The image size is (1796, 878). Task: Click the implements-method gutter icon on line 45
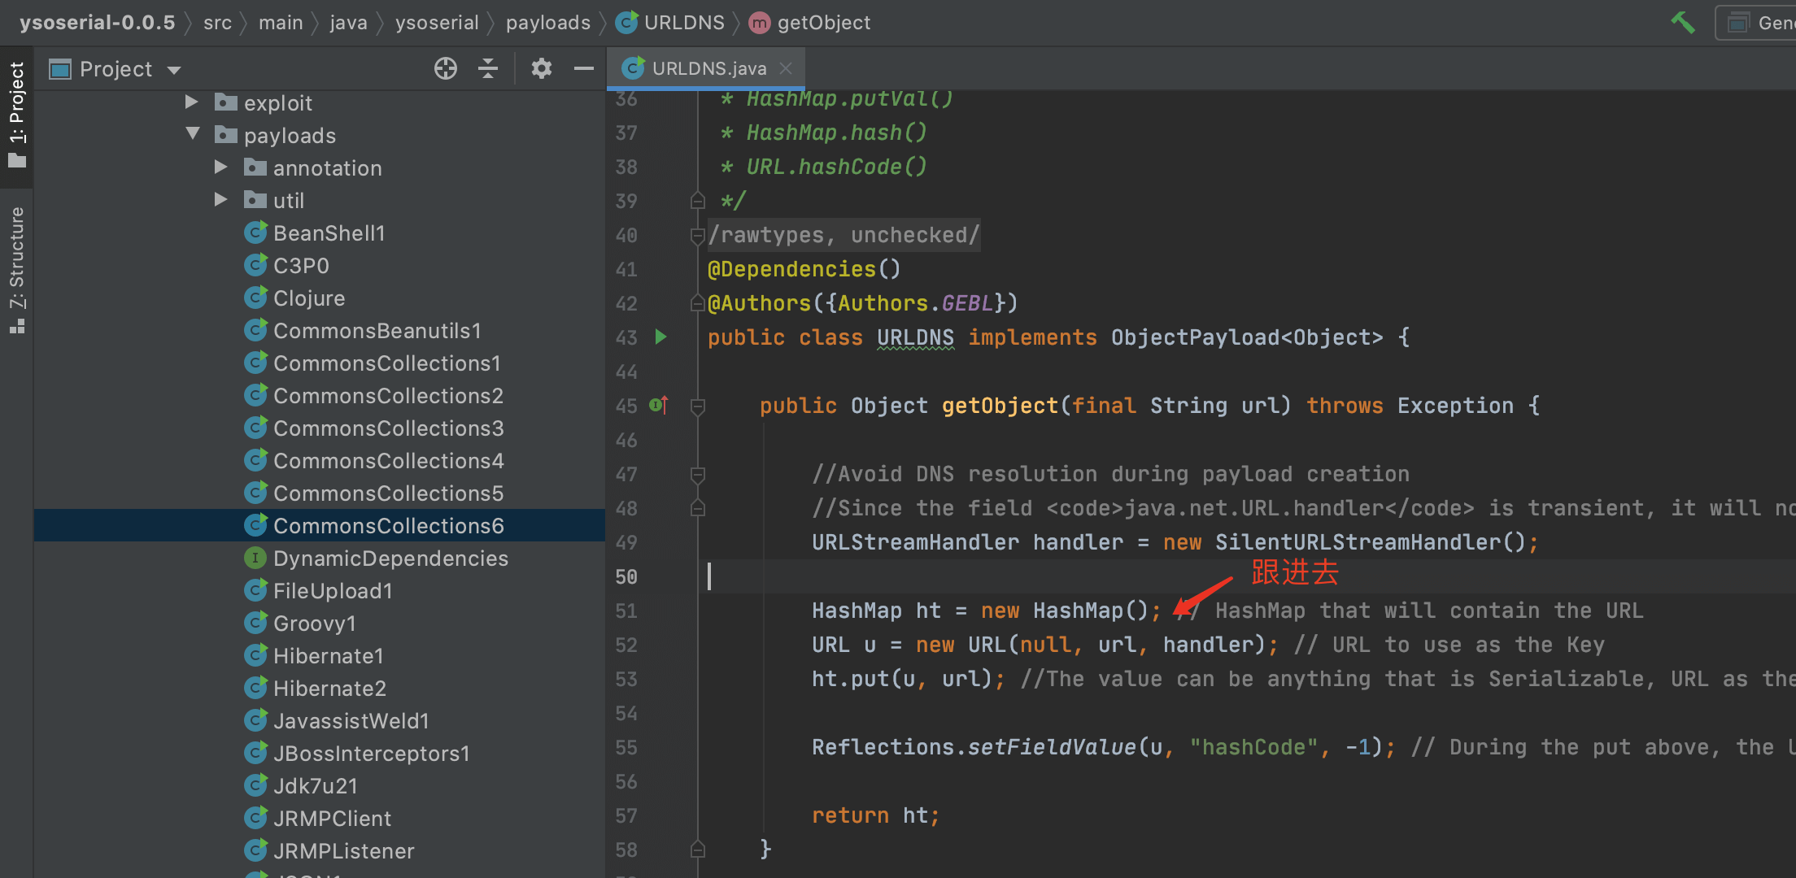[659, 405]
